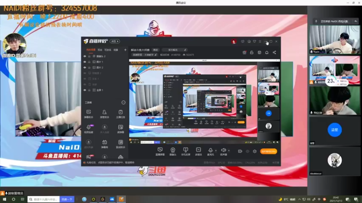Image resolution: width=362 pixels, height=203 pixels.
Task: Select NaiDi participant video thumbnail
Action: tap(334, 40)
